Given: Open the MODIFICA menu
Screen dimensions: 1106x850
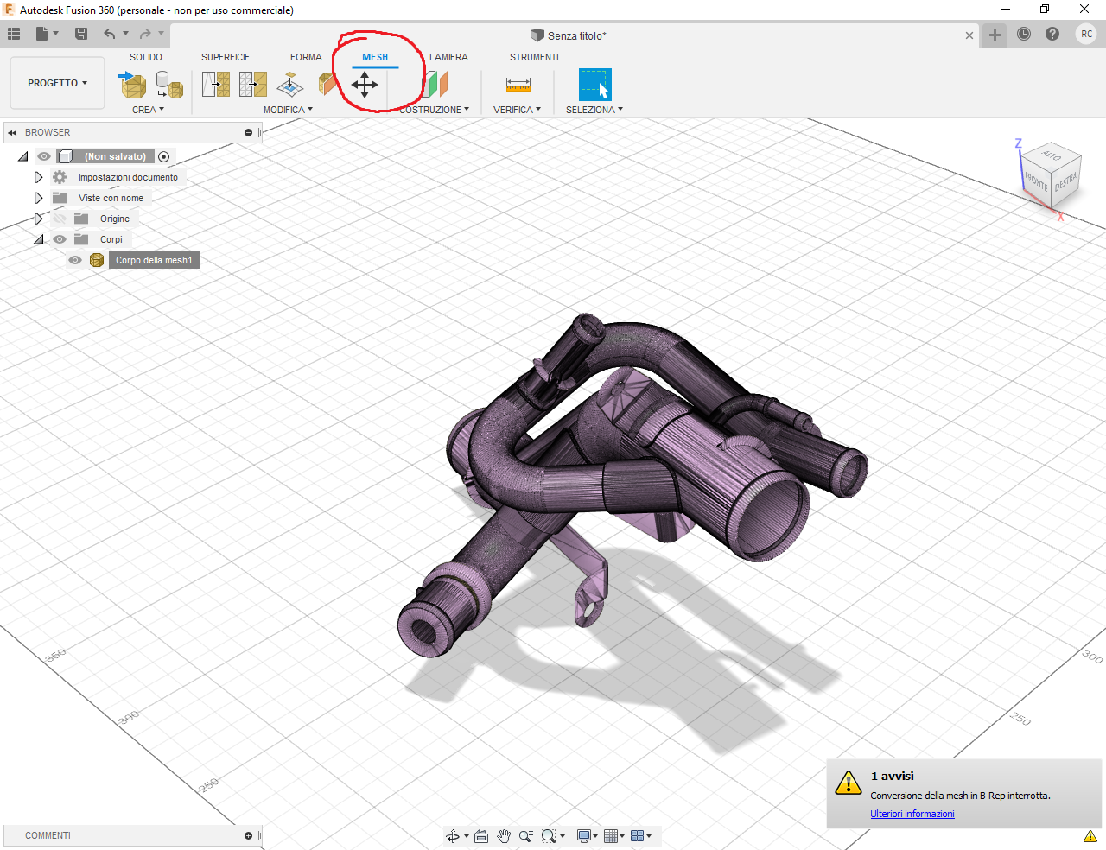Looking at the screenshot, I should [x=288, y=110].
